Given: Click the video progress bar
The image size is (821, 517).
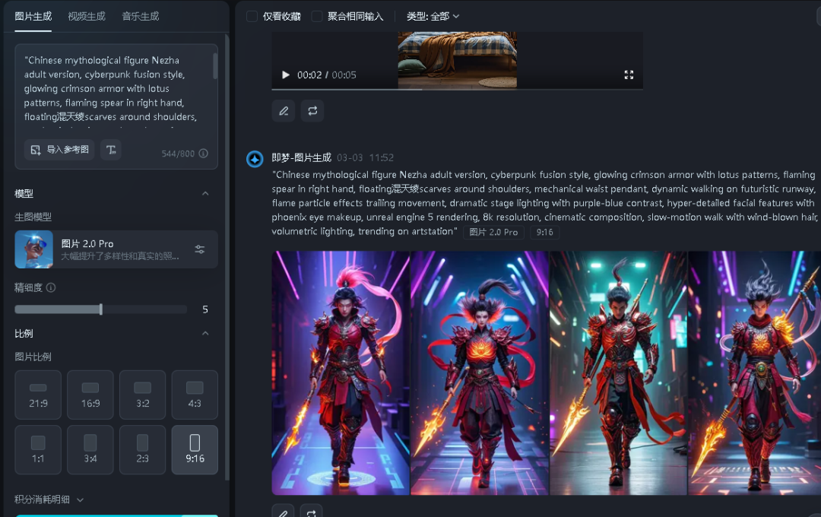Looking at the screenshot, I should pyautogui.click(x=457, y=89).
